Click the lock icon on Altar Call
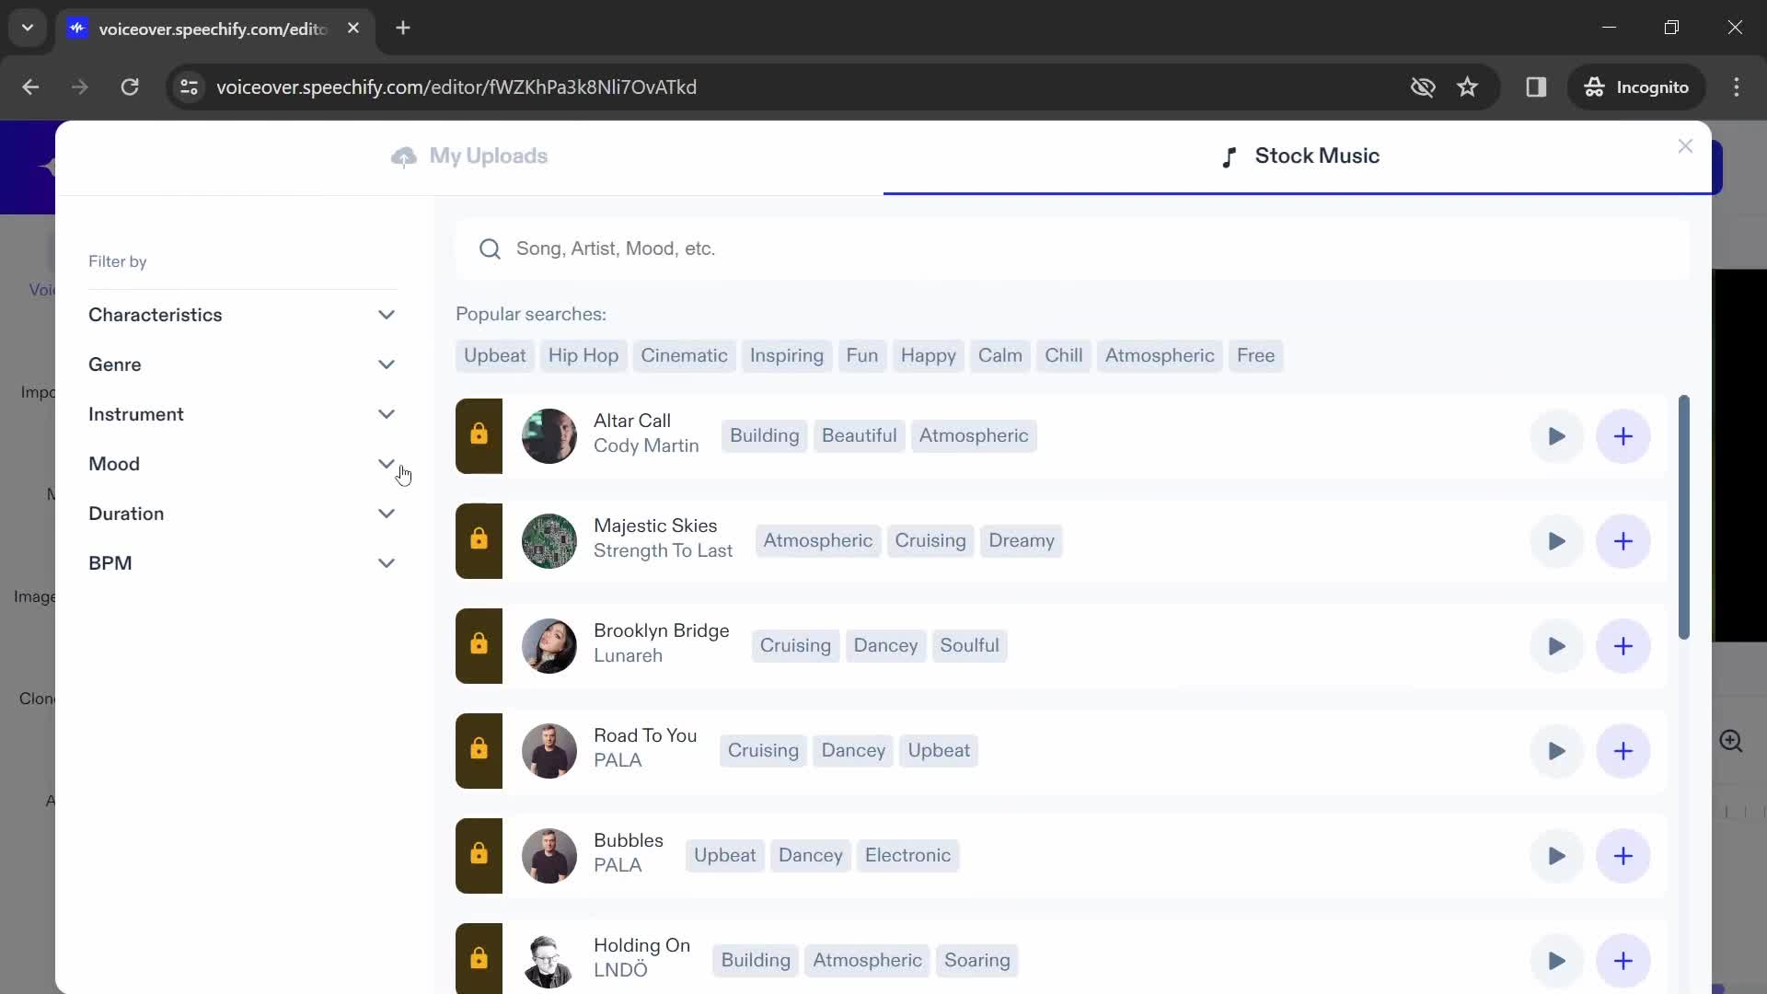The image size is (1767, 994). pyautogui.click(x=479, y=435)
